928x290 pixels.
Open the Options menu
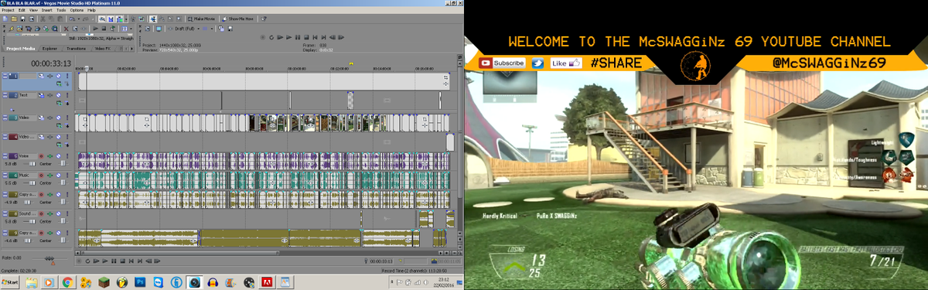(x=77, y=10)
